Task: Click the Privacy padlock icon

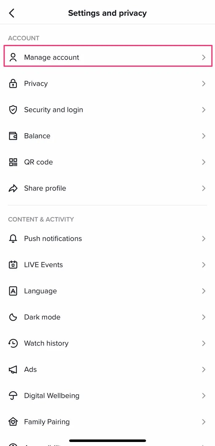Action: click(x=13, y=83)
